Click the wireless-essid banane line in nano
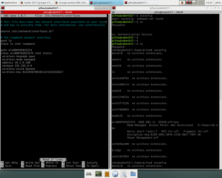Image resolution: width=222 pixels, height=178 pixels. [18, 69]
